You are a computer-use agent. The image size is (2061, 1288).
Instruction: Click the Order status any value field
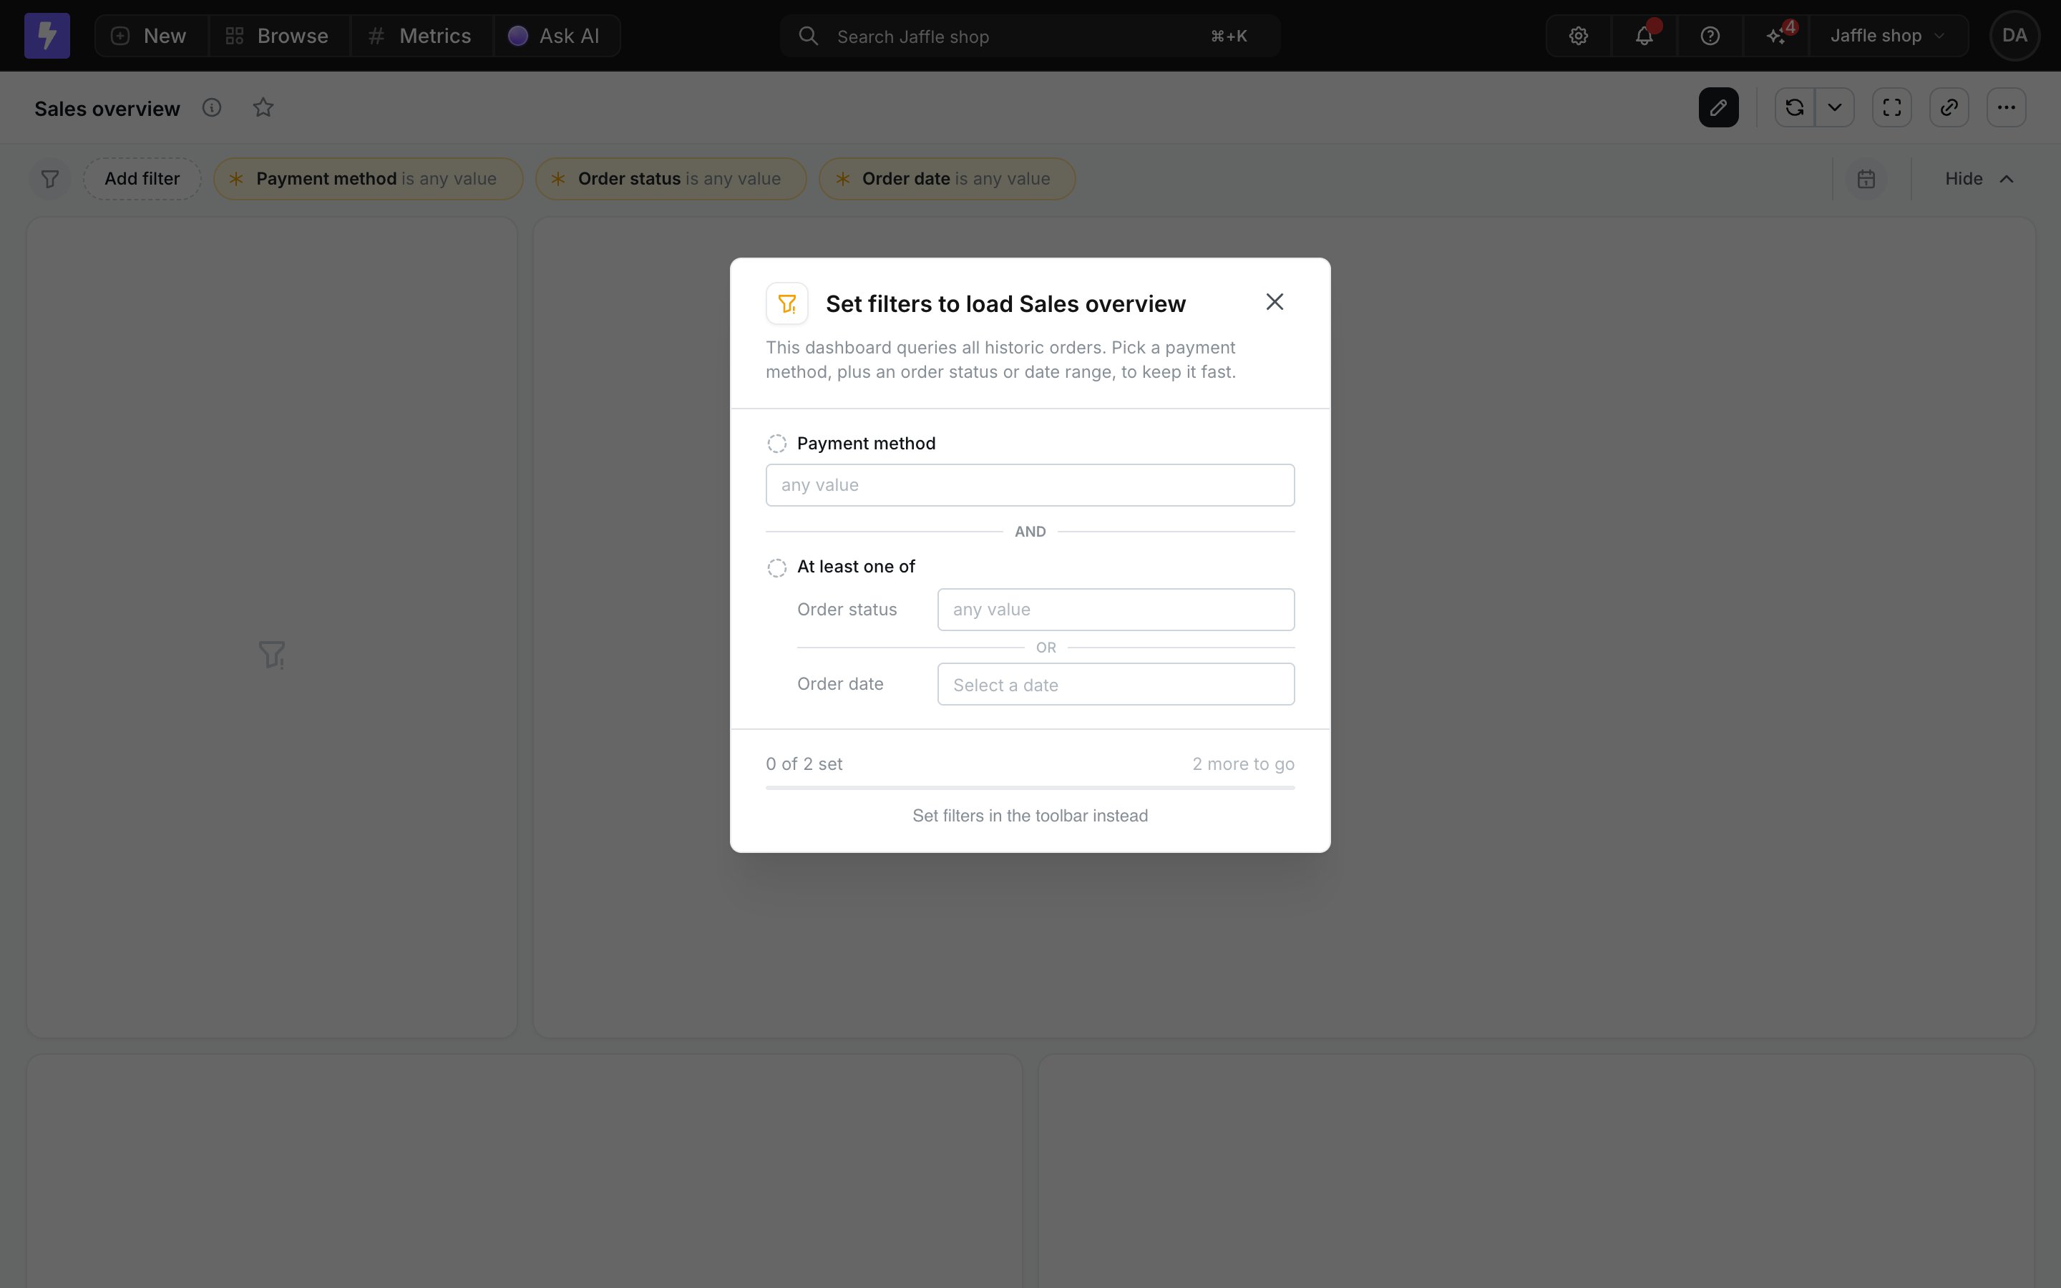tap(1116, 610)
